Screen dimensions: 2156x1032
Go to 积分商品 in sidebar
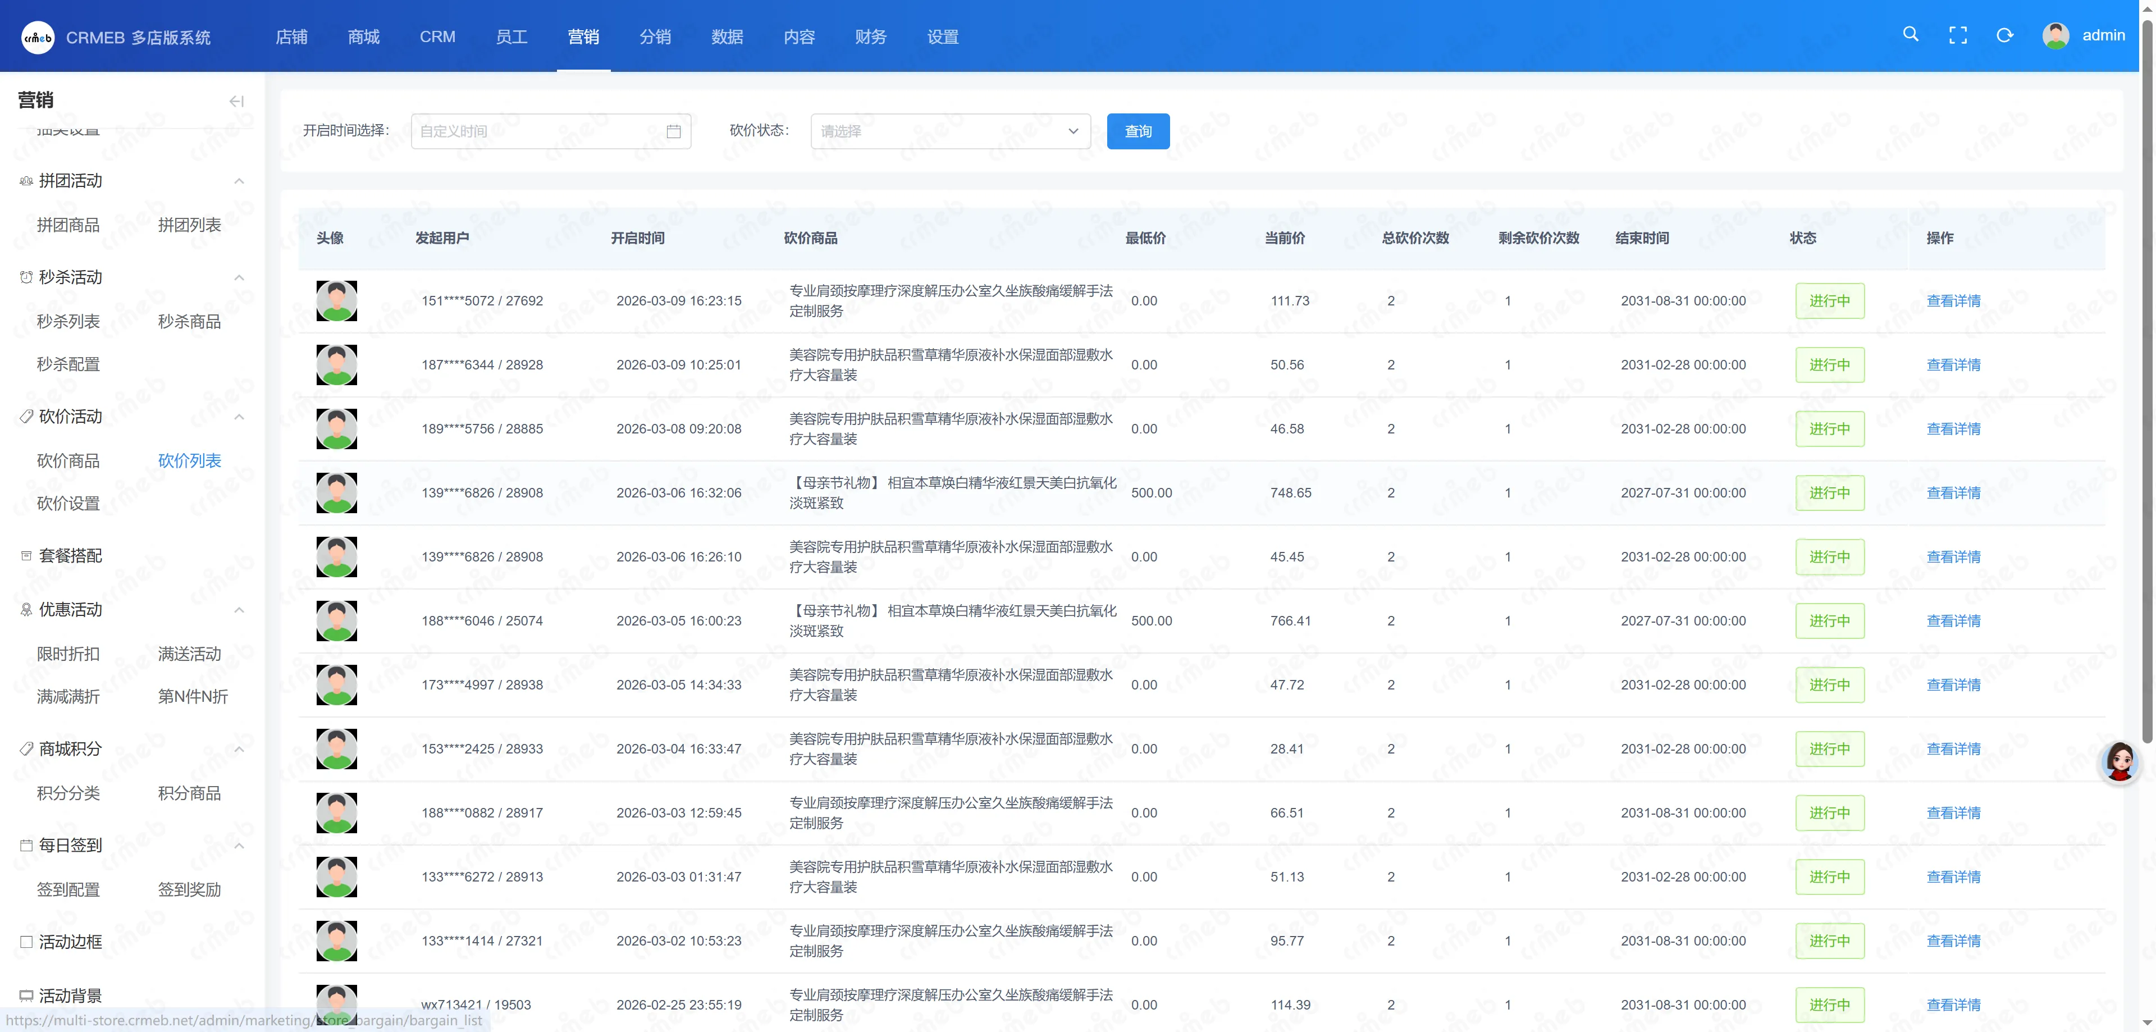click(x=189, y=793)
